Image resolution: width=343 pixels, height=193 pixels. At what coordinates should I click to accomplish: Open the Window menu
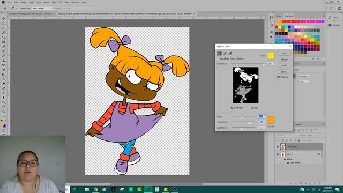click(75, 2)
